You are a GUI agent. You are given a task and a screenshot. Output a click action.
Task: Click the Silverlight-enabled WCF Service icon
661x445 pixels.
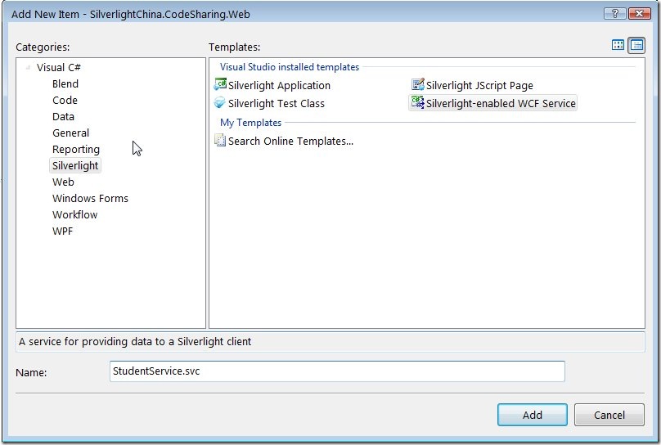click(418, 102)
